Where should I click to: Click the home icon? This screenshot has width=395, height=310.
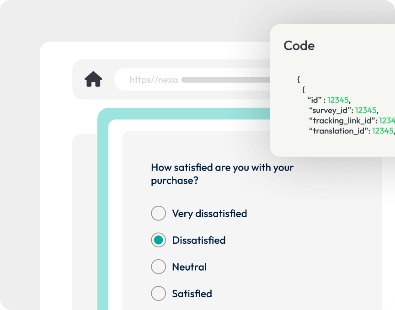click(x=93, y=80)
